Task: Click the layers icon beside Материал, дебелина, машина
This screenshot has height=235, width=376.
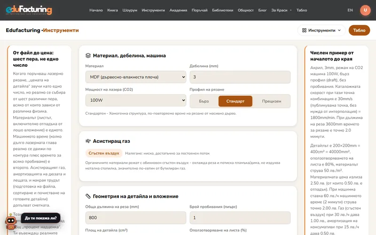Action: 88,55
